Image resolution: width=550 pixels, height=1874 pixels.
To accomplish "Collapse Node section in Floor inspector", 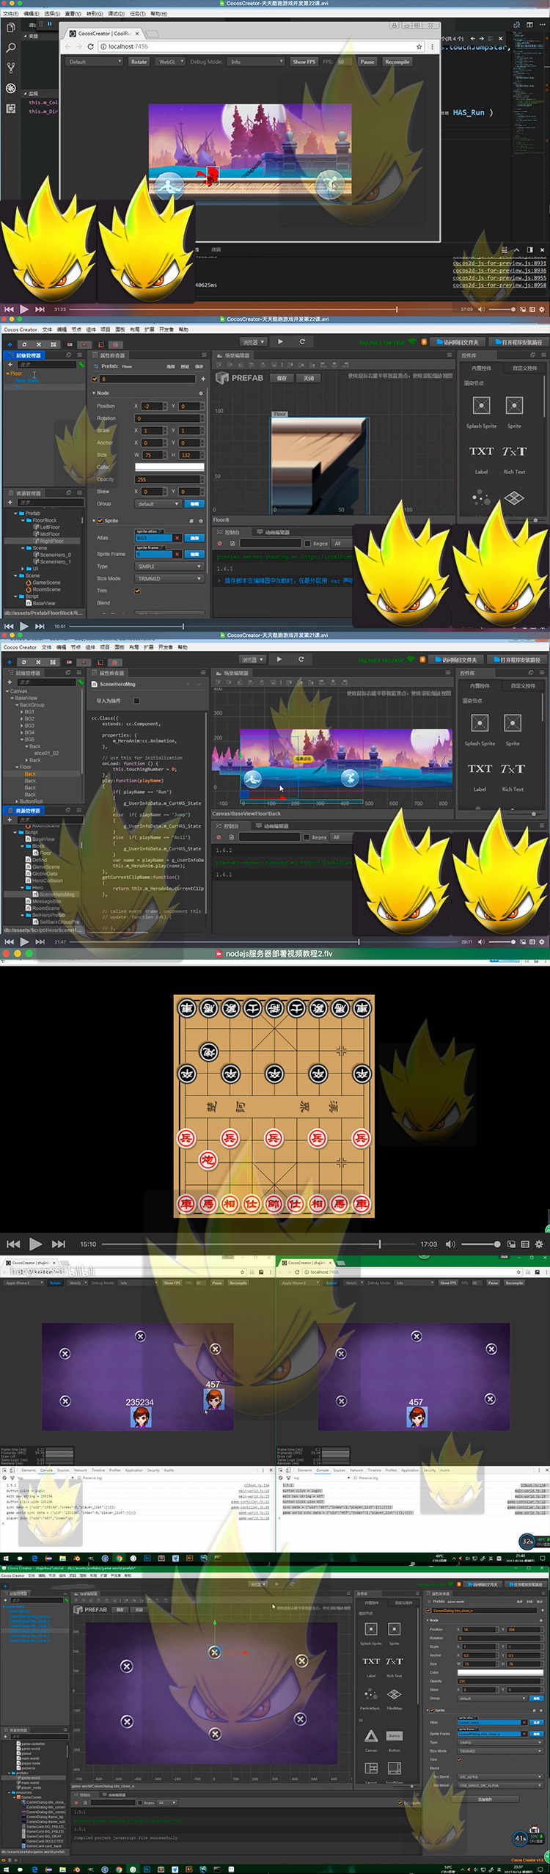I will [x=95, y=393].
